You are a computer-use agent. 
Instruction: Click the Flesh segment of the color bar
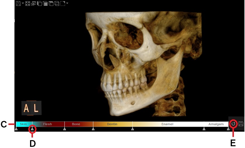click(x=48, y=124)
